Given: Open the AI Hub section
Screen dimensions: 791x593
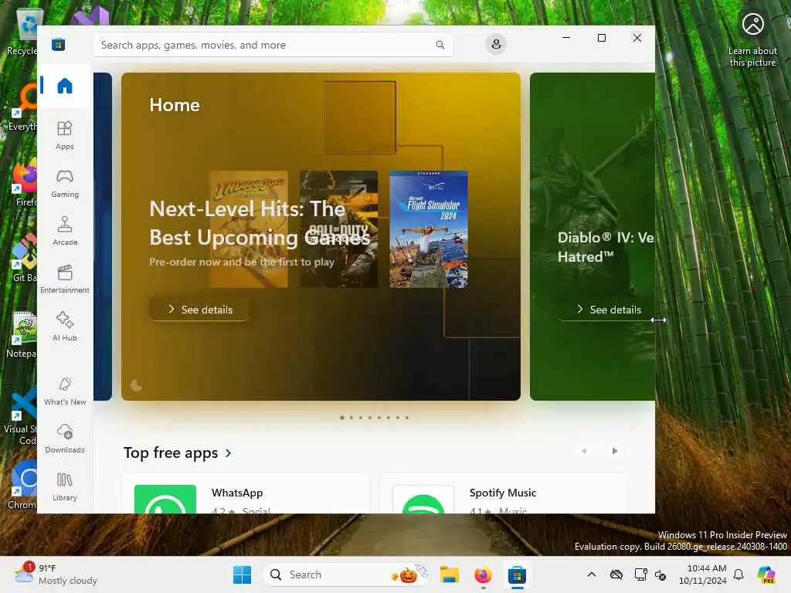Looking at the screenshot, I should (65, 327).
